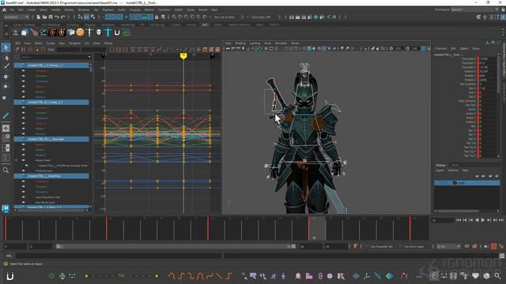Open the Windows menu in main menu bar

click(x=84, y=10)
